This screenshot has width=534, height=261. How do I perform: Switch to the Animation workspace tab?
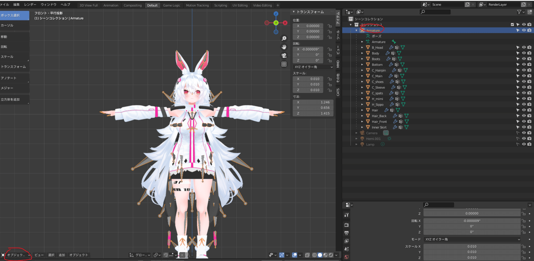click(x=111, y=5)
